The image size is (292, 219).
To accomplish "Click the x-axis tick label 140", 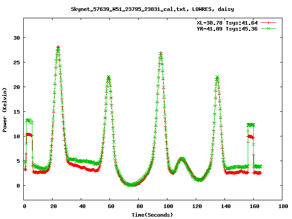I will 226,206.
